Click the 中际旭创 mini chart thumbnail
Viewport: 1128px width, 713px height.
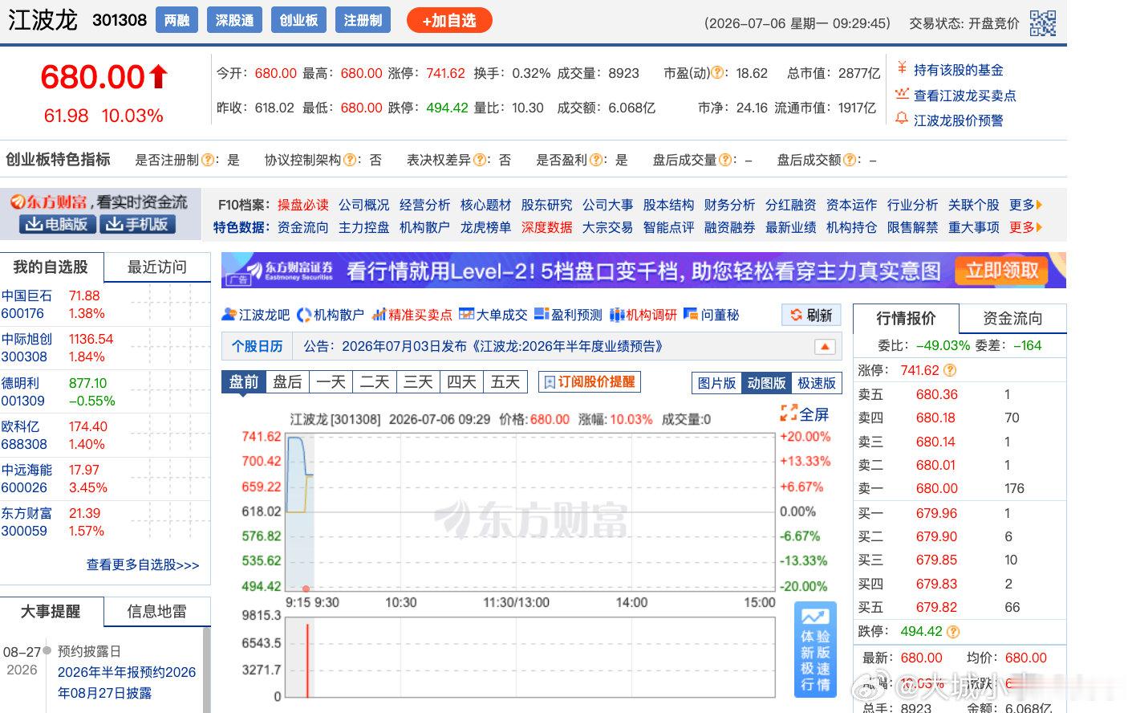coord(170,348)
